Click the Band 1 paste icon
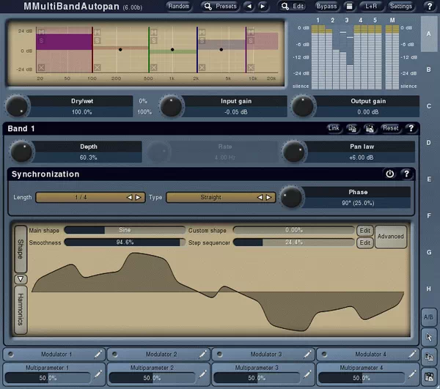Screen dimensions: 440x389 370,129
